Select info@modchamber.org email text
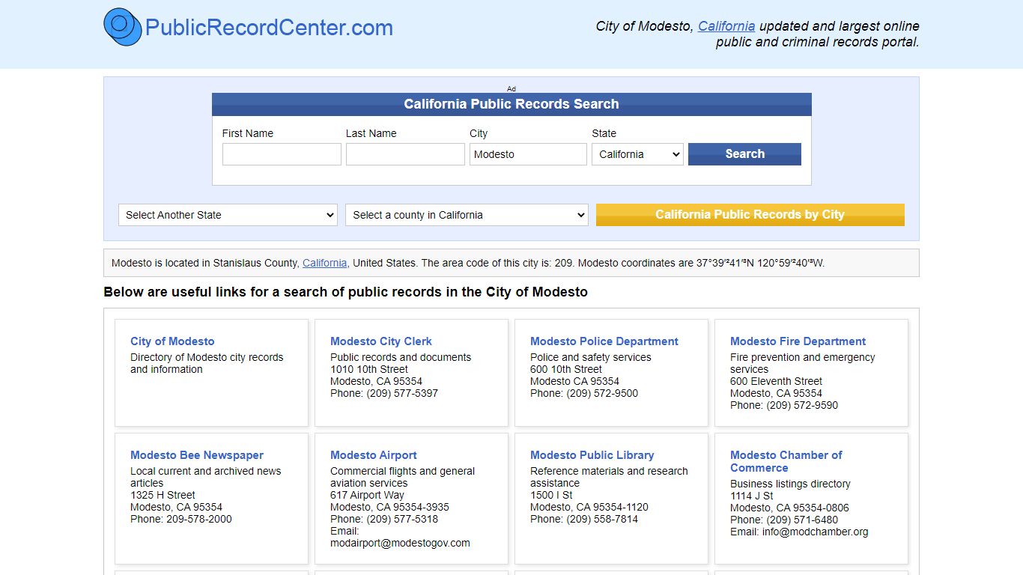Image resolution: width=1023 pixels, height=575 pixels. pyautogui.click(x=817, y=532)
